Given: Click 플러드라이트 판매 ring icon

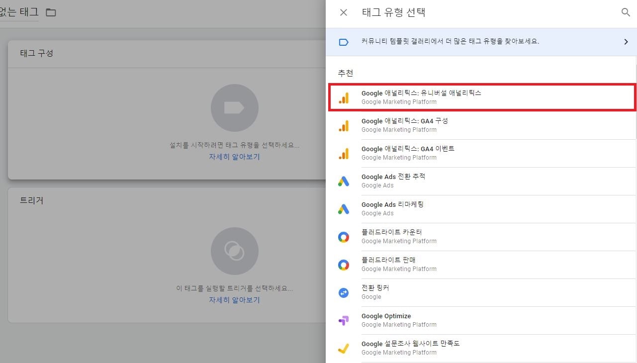Looking at the screenshot, I should 344,265.
